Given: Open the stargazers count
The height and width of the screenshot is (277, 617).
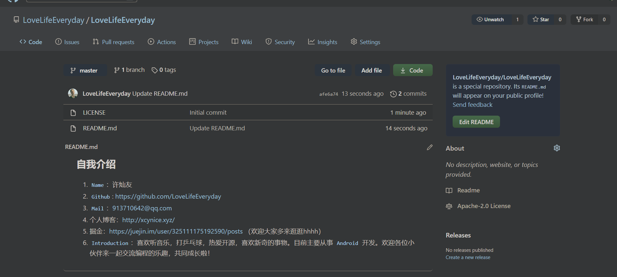Looking at the screenshot, I should click(560, 20).
